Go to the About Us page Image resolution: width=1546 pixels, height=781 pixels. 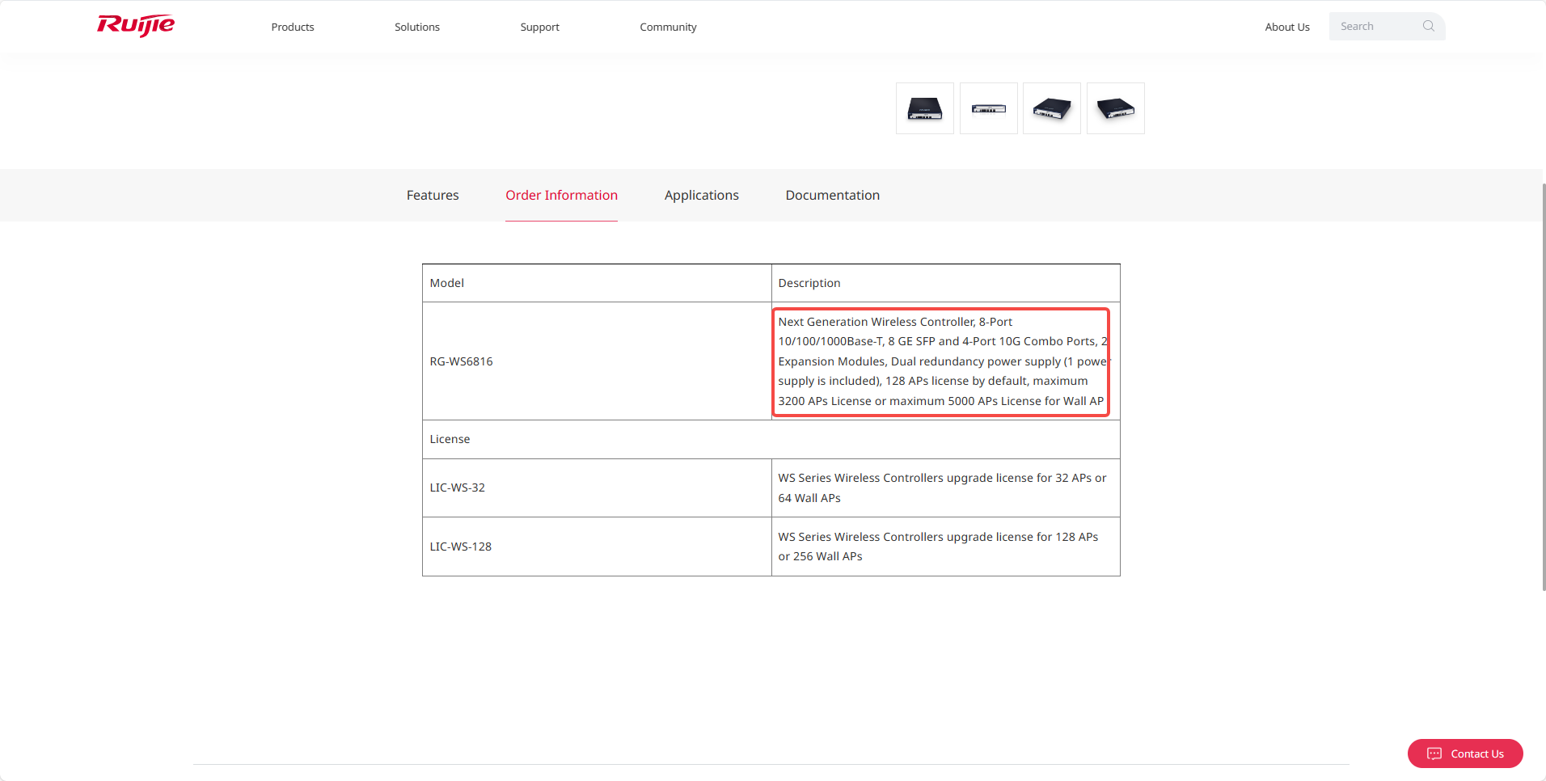click(x=1286, y=27)
